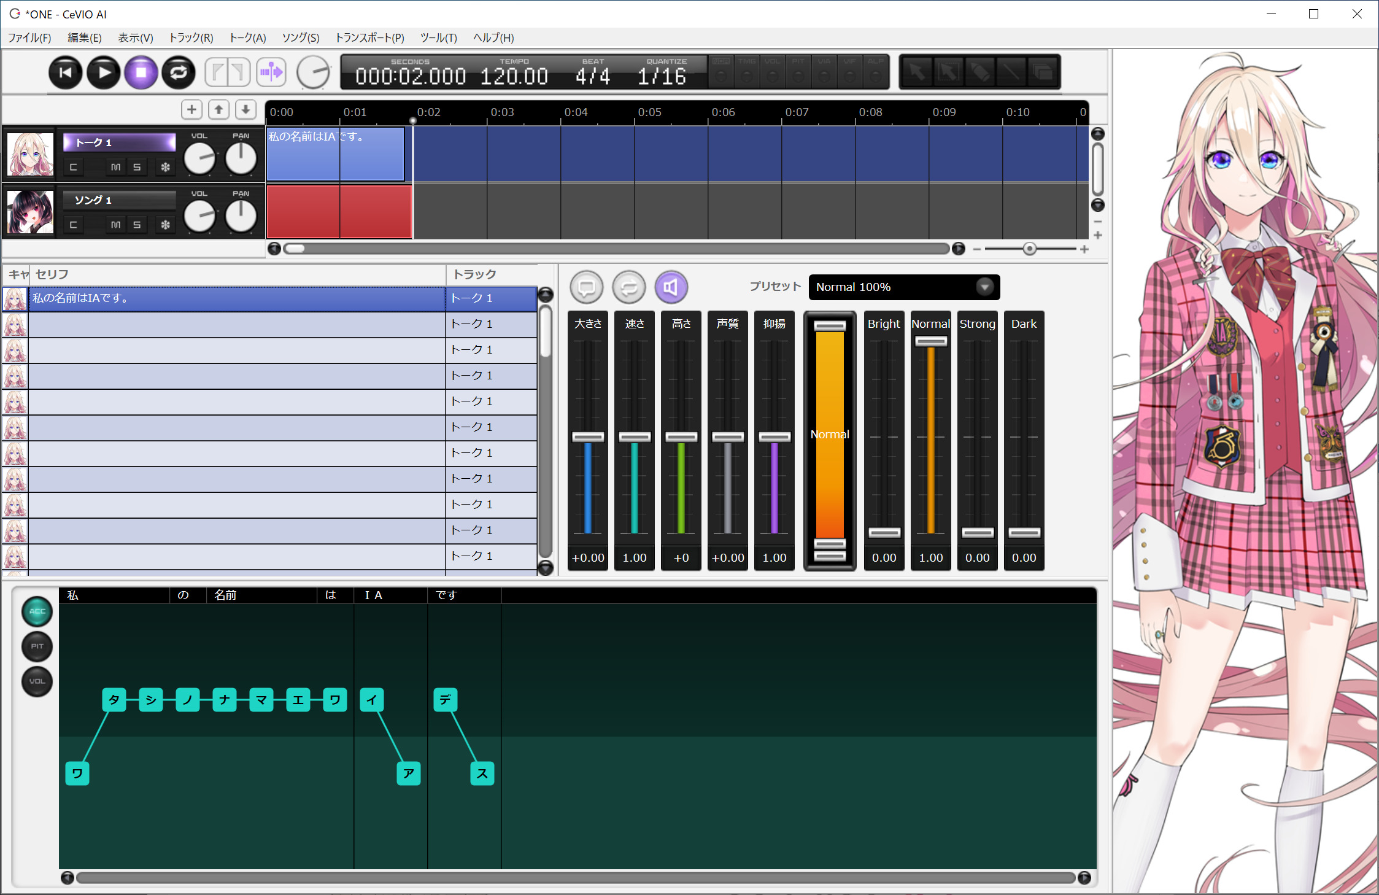Freeze the トーク 1 track with snowflake icon
1379x895 pixels.
(165, 167)
